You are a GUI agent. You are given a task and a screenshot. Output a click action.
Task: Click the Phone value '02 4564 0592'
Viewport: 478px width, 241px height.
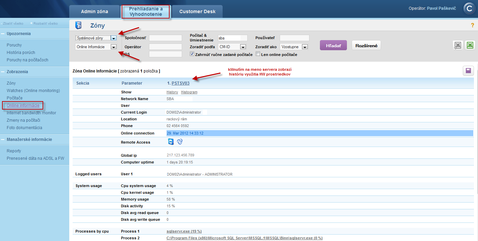tap(178, 126)
